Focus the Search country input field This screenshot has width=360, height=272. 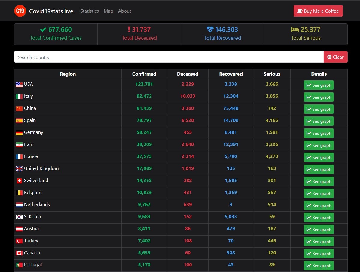coord(168,57)
